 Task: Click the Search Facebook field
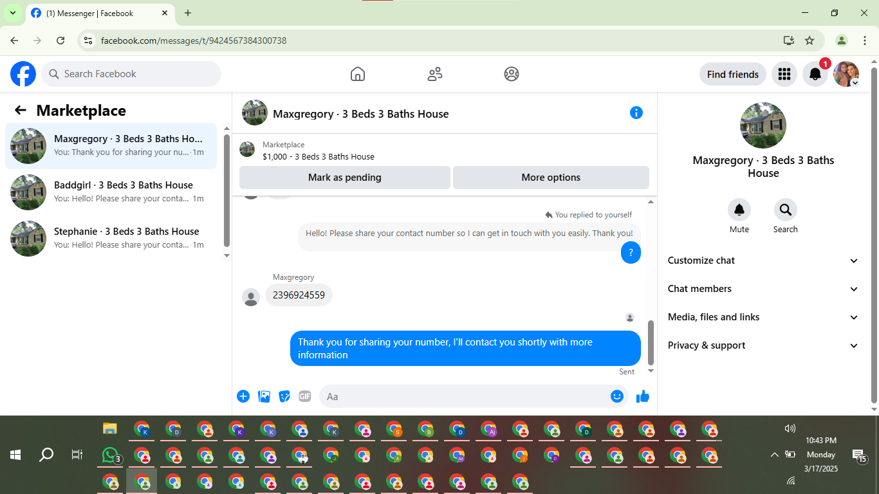pyautogui.click(x=131, y=74)
